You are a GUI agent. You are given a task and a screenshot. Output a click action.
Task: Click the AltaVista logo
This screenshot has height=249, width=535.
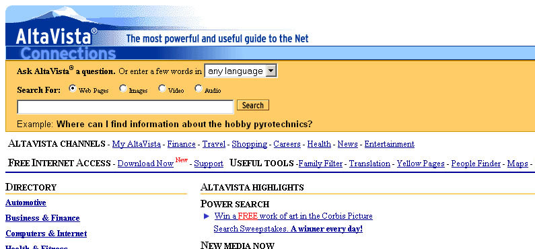(57, 36)
